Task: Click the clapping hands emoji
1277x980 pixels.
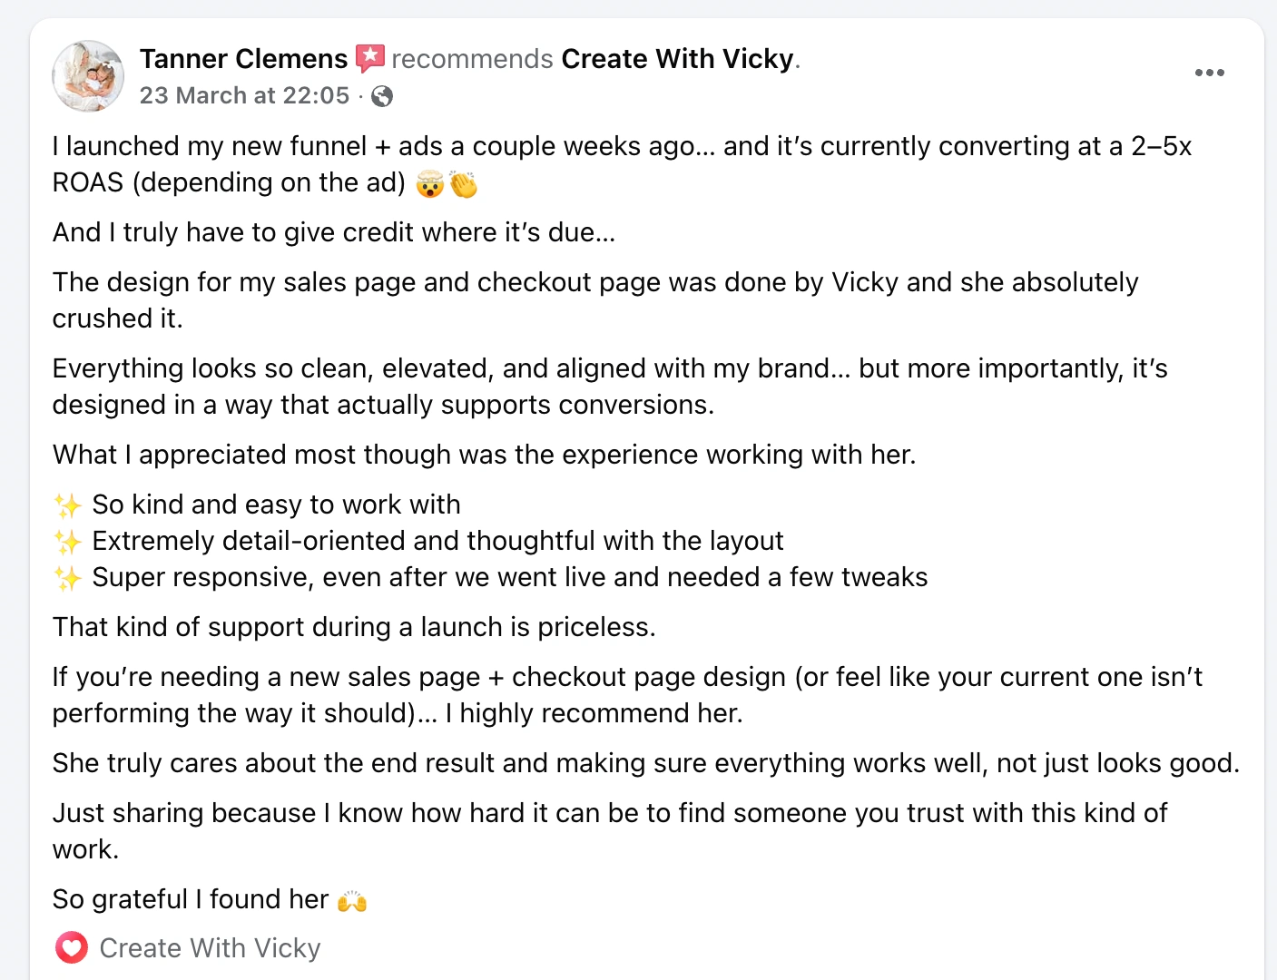Action: coord(463,184)
